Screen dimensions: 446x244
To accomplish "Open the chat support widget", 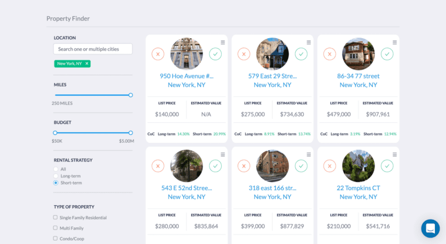I will [x=430, y=228].
